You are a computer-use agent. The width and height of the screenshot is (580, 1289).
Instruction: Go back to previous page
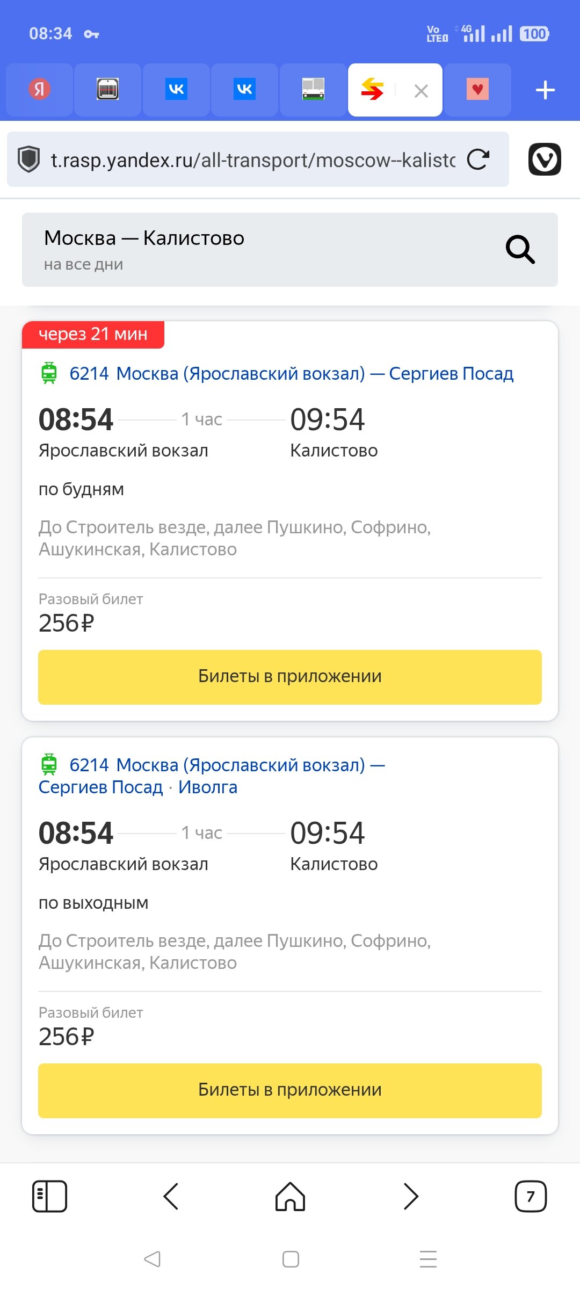(x=171, y=1196)
